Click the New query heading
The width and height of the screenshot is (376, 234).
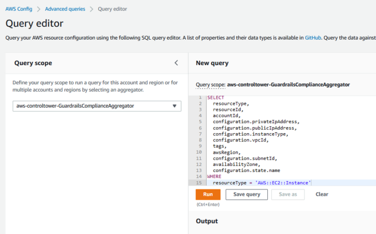pos(212,63)
